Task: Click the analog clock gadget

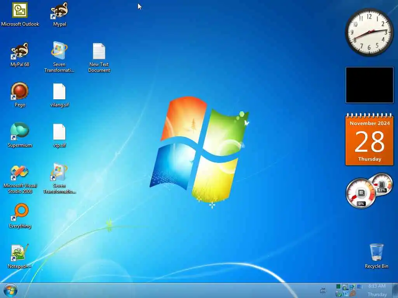Action: pyautogui.click(x=369, y=32)
